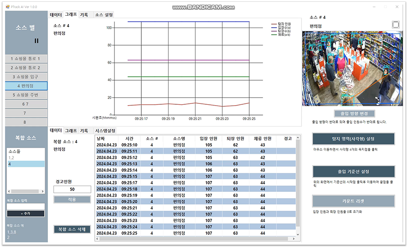Select table row with time 09:25:13
This screenshot has width=408, height=248.
(x=196, y=164)
